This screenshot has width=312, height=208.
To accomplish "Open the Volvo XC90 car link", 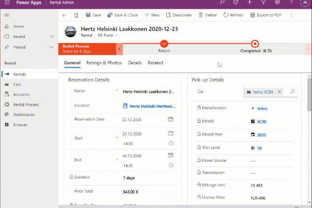I will pyautogui.click(x=263, y=92).
